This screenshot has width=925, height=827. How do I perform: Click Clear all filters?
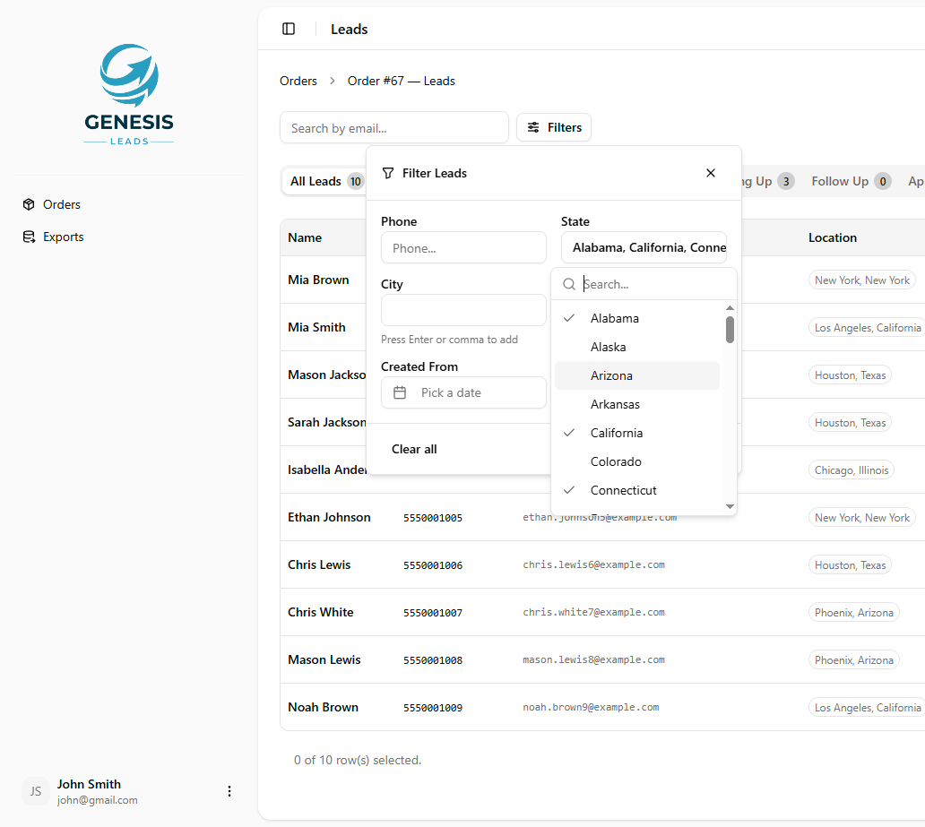[414, 450]
